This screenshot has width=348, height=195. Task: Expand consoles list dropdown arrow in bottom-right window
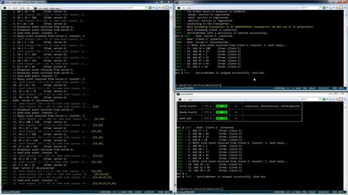(333, 99)
